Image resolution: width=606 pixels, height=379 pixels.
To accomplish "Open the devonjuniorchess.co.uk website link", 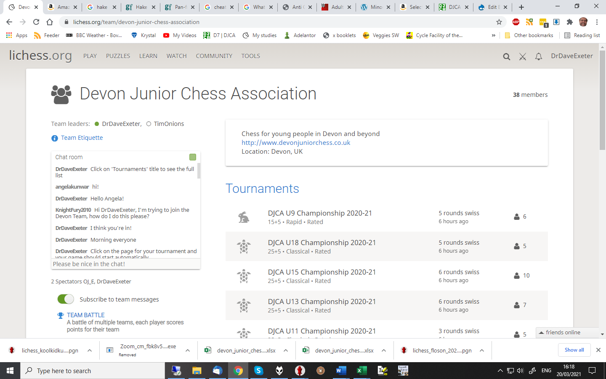I will click(295, 143).
